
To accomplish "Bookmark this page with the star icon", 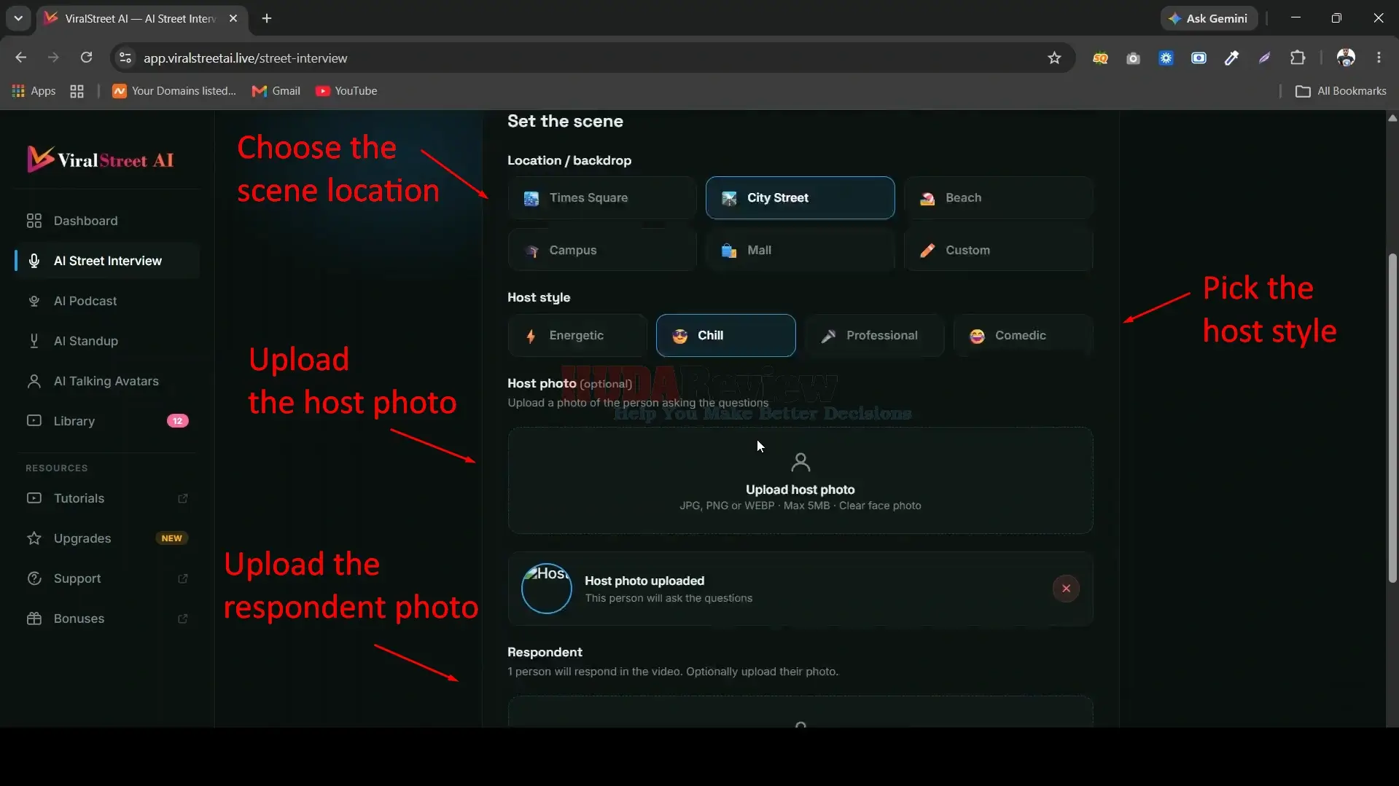I will (x=1054, y=58).
